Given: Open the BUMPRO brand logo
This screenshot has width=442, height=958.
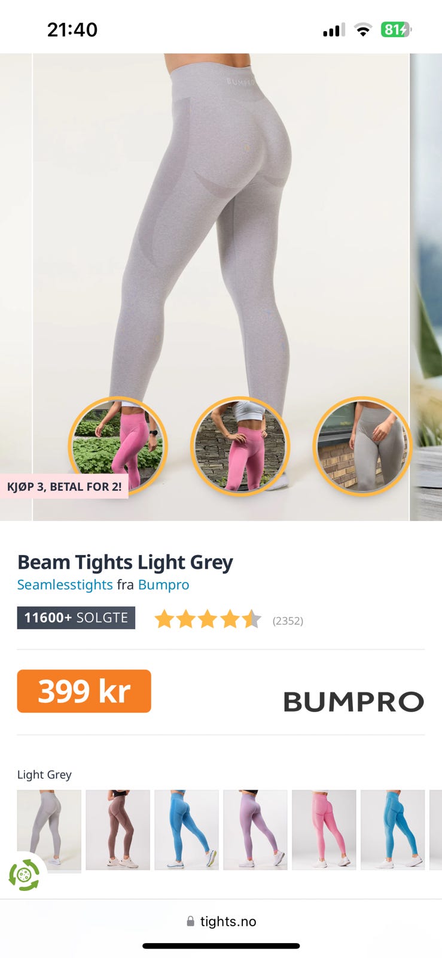Looking at the screenshot, I should 353,702.
